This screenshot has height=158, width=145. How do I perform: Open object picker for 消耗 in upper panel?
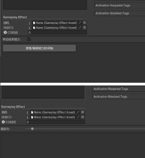[85, 23]
